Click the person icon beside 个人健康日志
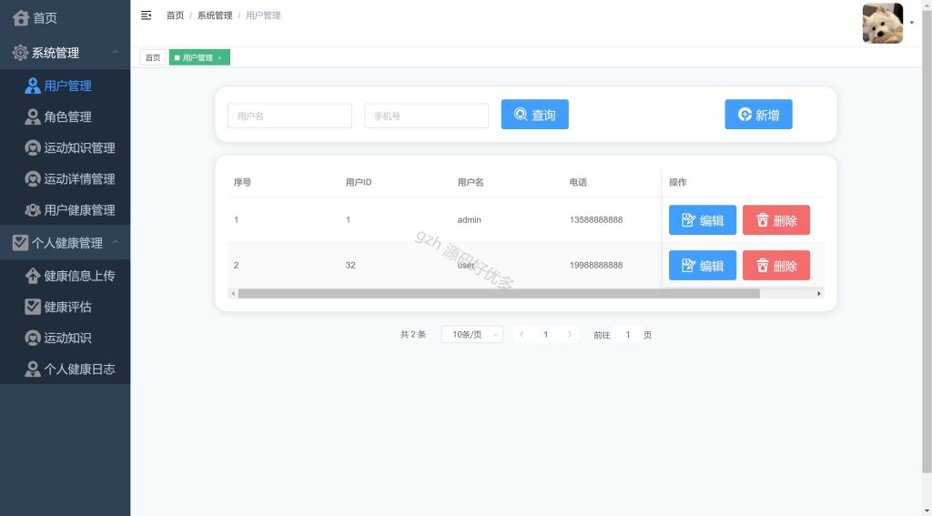The width and height of the screenshot is (932, 516). 33,369
